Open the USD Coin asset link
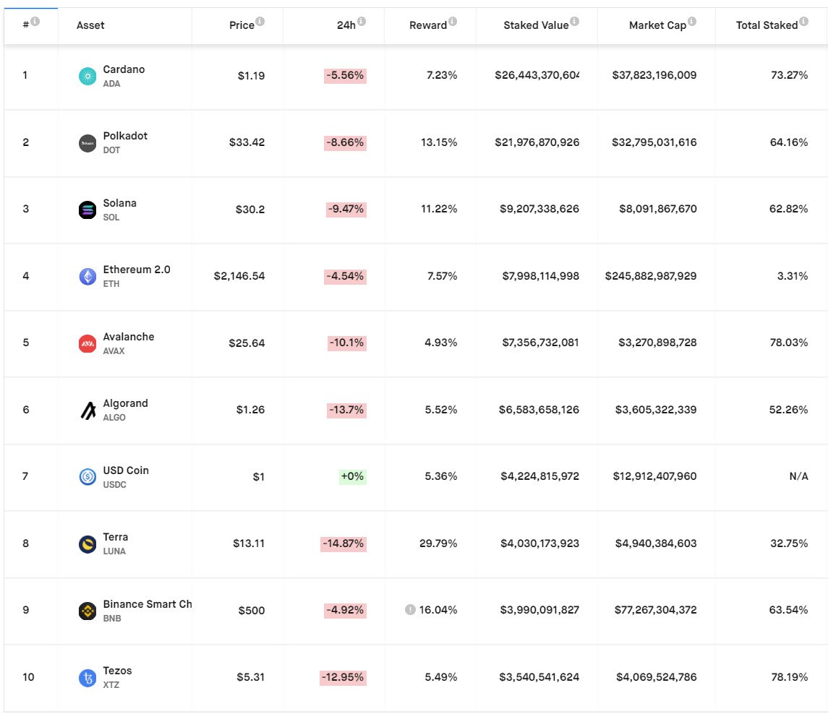The height and width of the screenshot is (714, 828). pyautogui.click(x=127, y=470)
